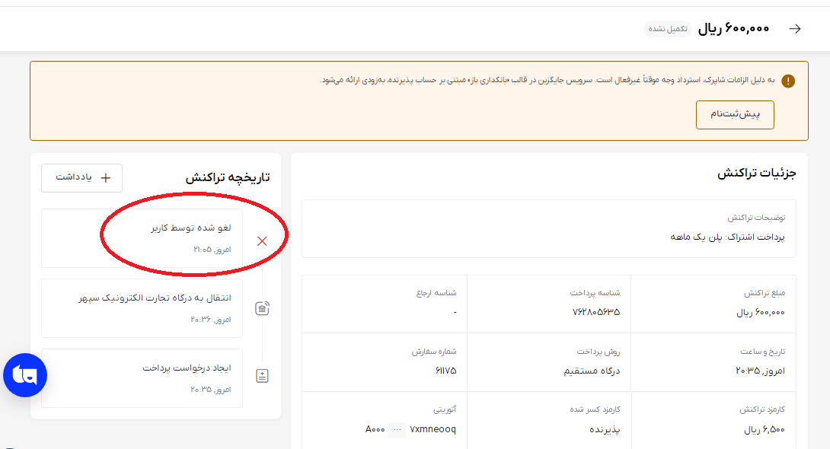
Task: Click the payment ID value ۷۶۲۸۰۵۶۳۵
Action: [x=596, y=312]
